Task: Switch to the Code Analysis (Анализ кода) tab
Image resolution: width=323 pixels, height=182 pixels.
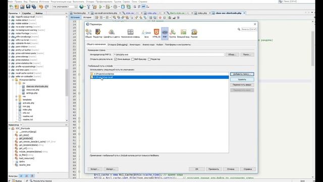Action: (148, 44)
